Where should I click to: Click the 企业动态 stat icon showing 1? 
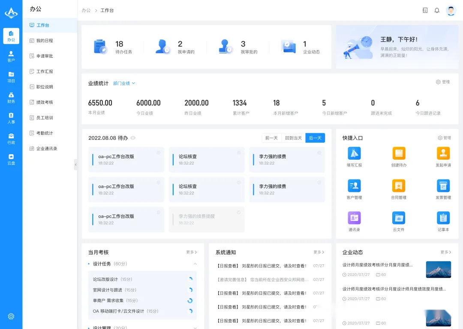pyautogui.click(x=288, y=47)
